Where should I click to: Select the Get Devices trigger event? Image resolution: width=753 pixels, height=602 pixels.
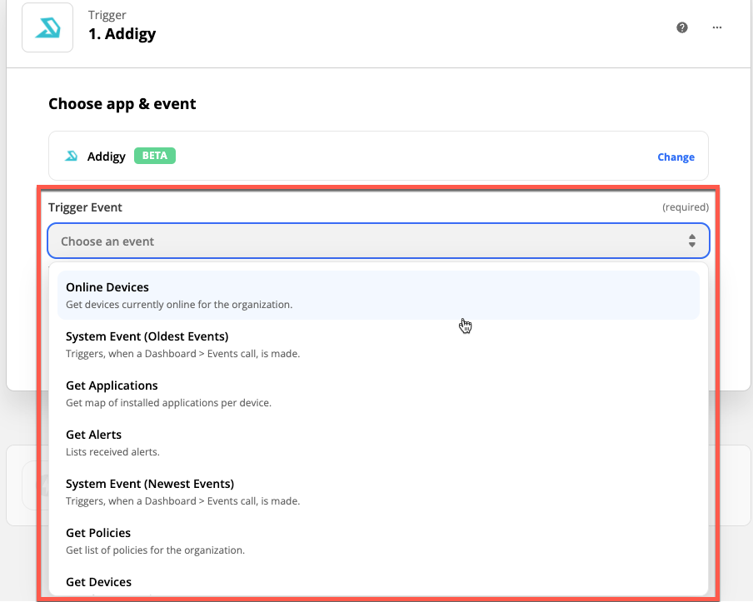click(378, 582)
